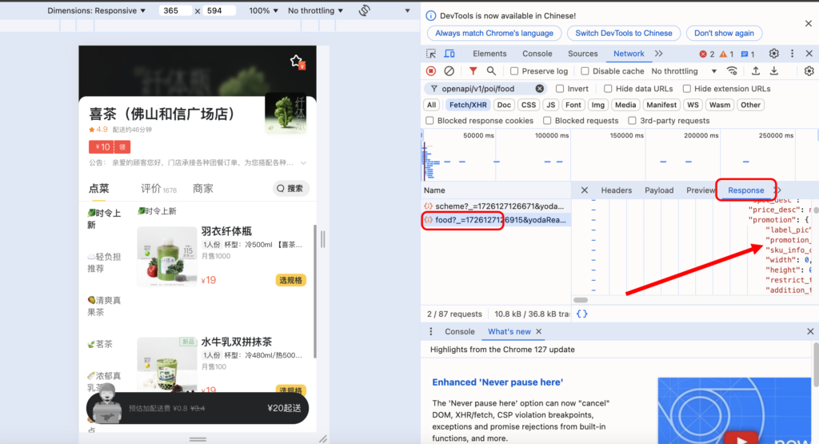Close the request details pane

coord(585,190)
